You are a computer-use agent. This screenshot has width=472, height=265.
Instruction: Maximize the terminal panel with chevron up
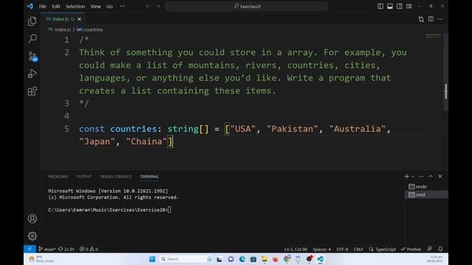[431, 177]
